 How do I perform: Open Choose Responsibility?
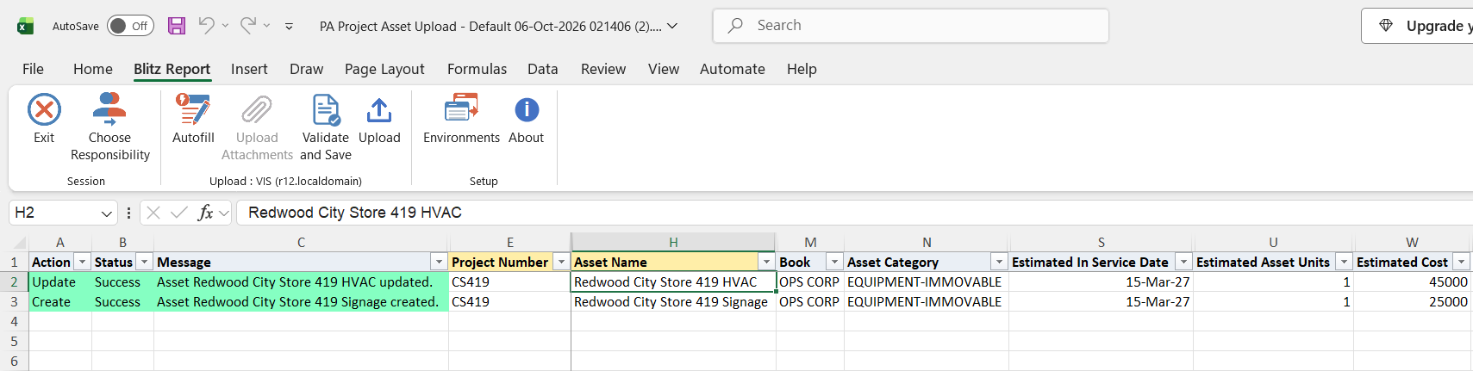click(109, 127)
